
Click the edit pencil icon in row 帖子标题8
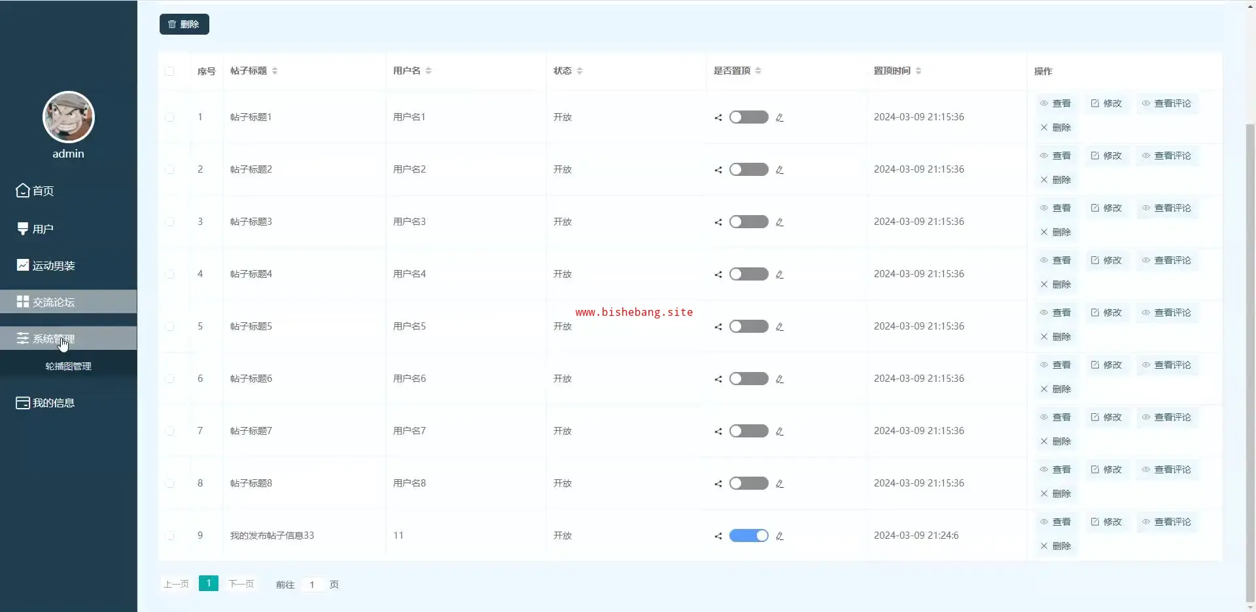(x=780, y=484)
